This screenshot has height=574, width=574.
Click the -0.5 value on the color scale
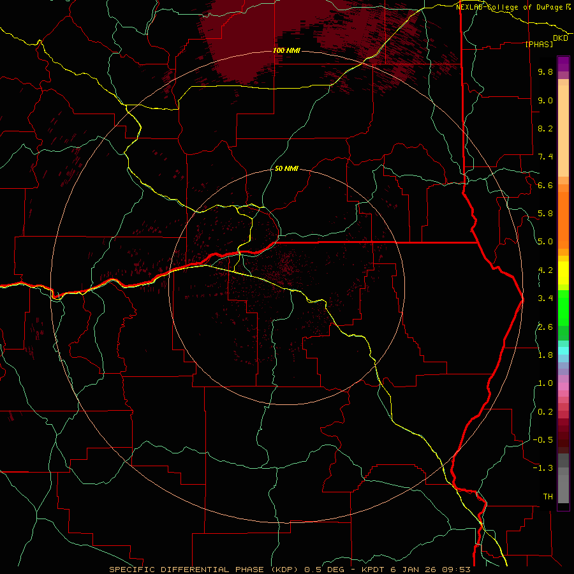(543, 440)
